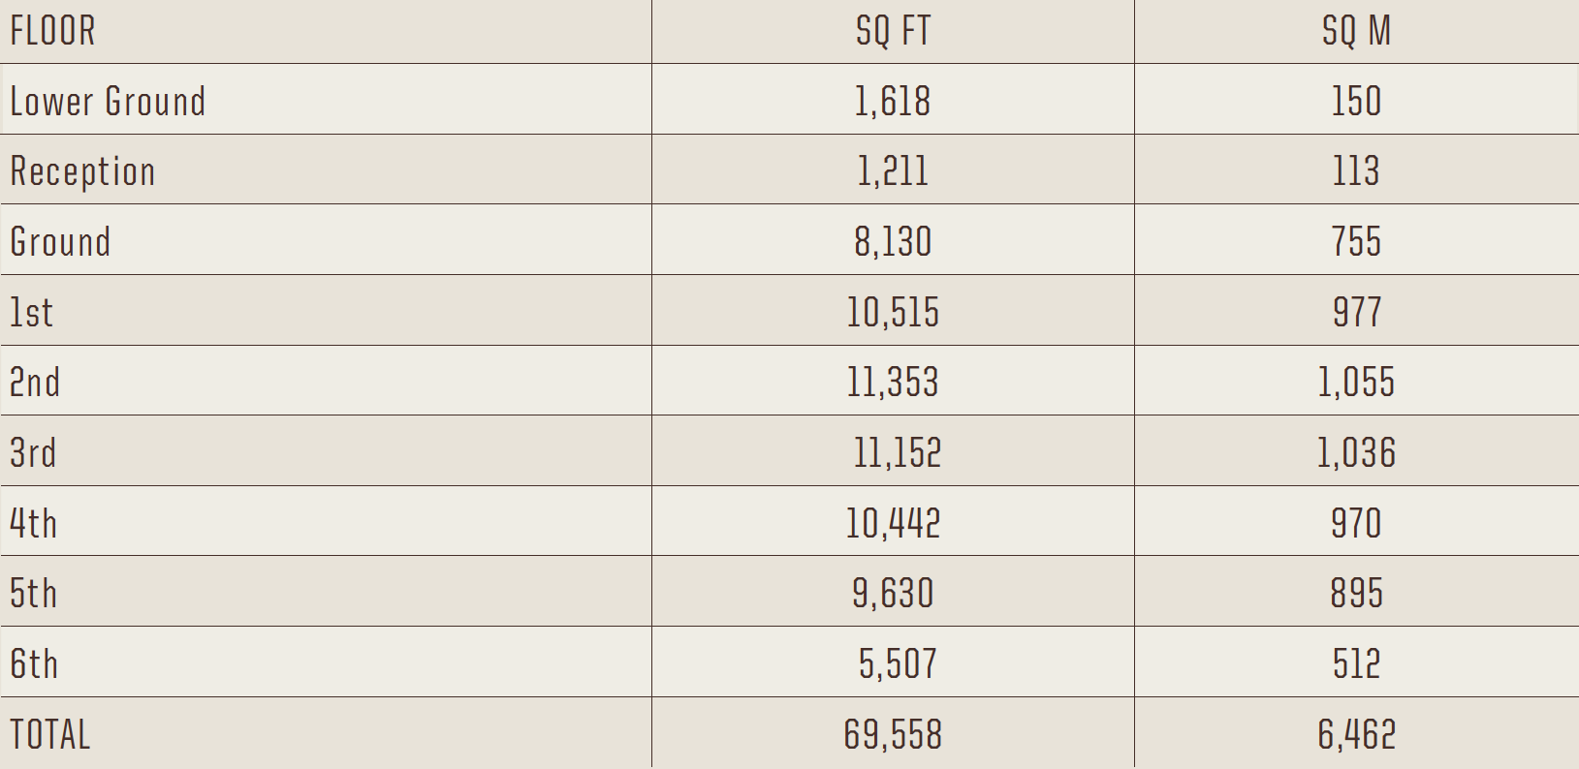The image size is (1579, 769).
Task: Click the 10,515 sq ft cell
Action: pos(893,312)
